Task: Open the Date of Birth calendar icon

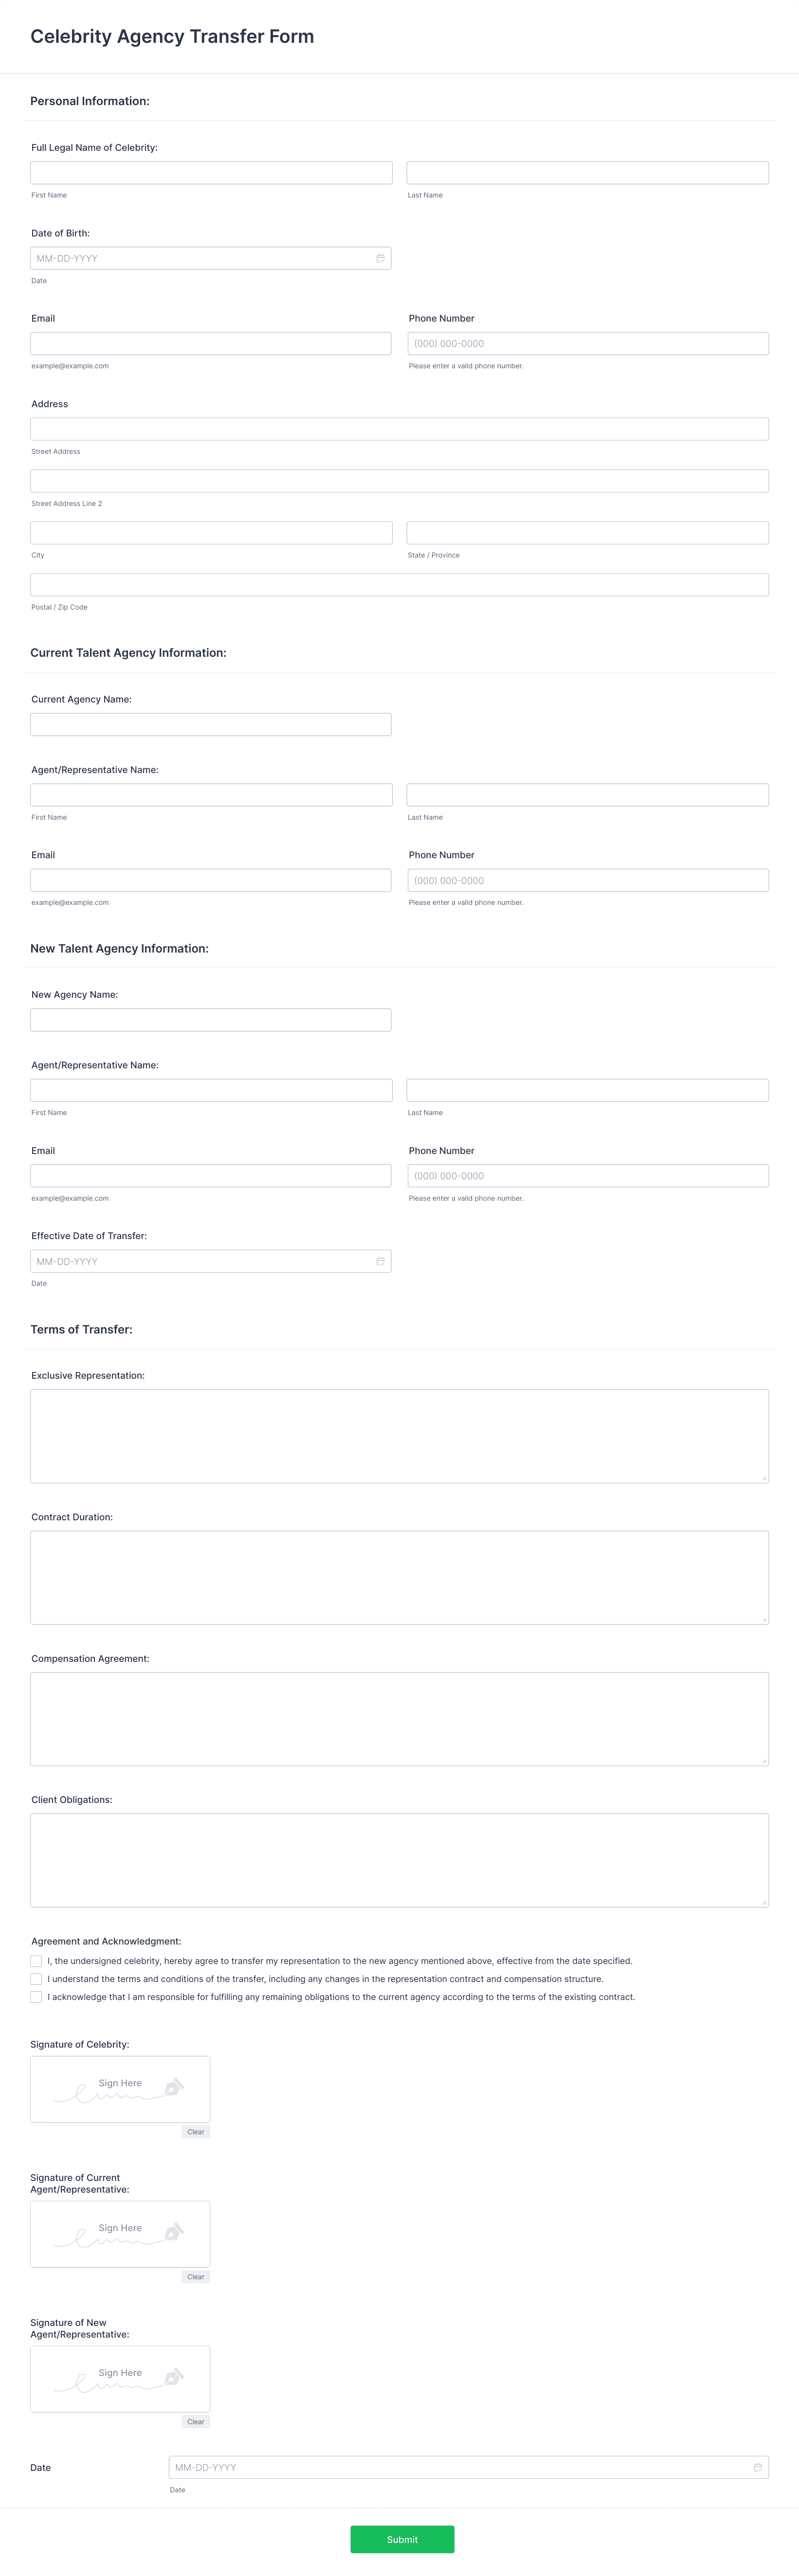Action: click(380, 258)
